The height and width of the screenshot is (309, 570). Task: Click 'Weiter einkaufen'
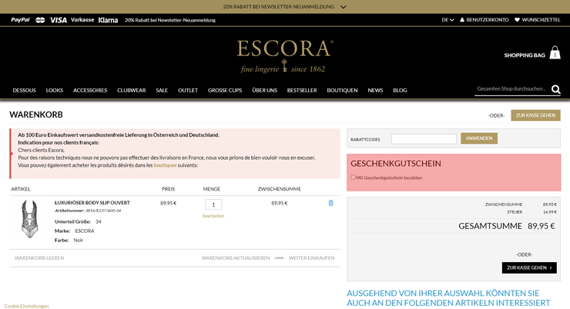coord(311,257)
